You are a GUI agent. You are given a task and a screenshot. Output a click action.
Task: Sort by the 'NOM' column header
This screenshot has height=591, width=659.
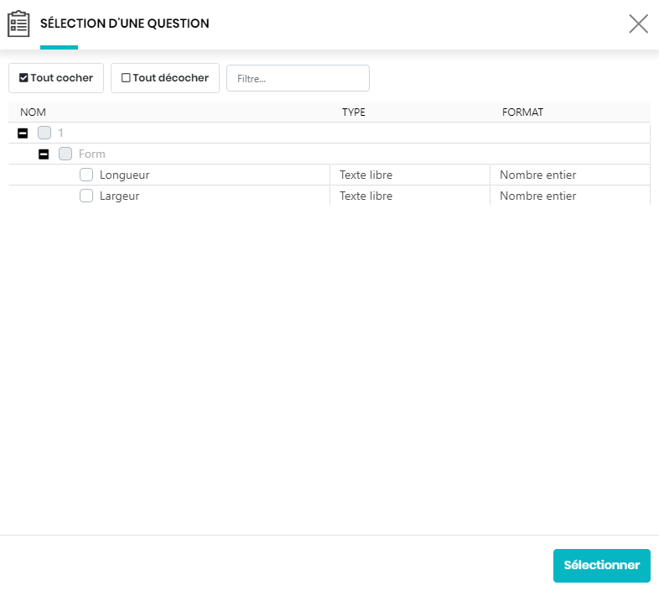(34, 112)
